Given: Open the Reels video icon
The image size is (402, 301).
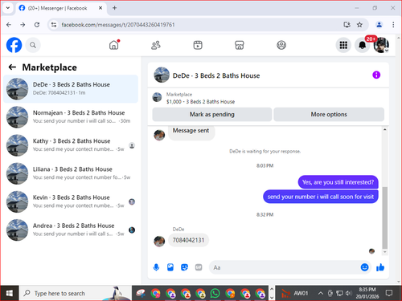Looking at the screenshot, I should pyautogui.click(x=198, y=45).
